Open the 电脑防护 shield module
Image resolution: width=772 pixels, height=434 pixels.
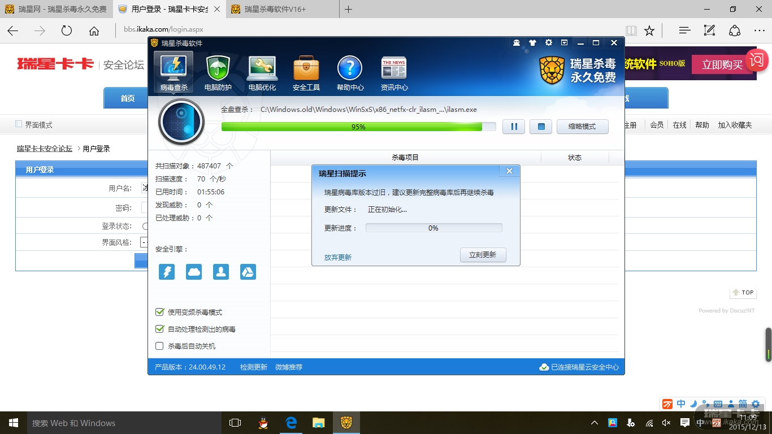point(218,73)
